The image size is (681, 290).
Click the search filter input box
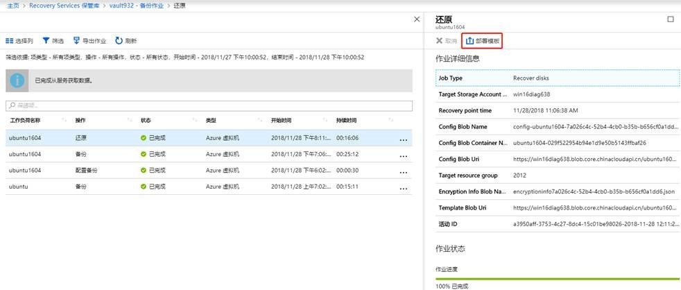tap(208, 105)
